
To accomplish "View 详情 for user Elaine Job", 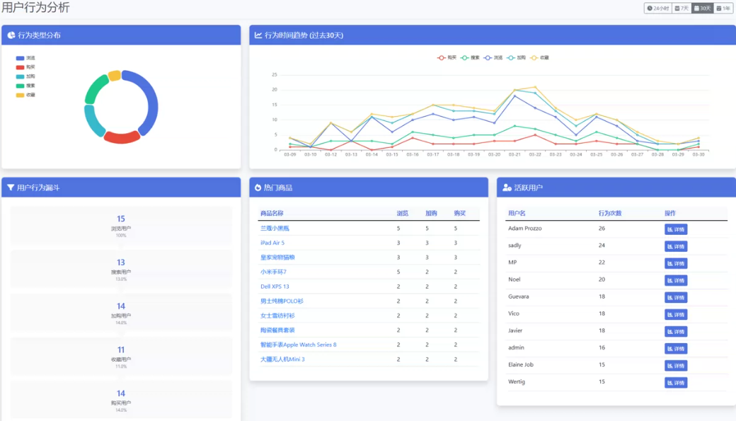I will tap(676, 366).
